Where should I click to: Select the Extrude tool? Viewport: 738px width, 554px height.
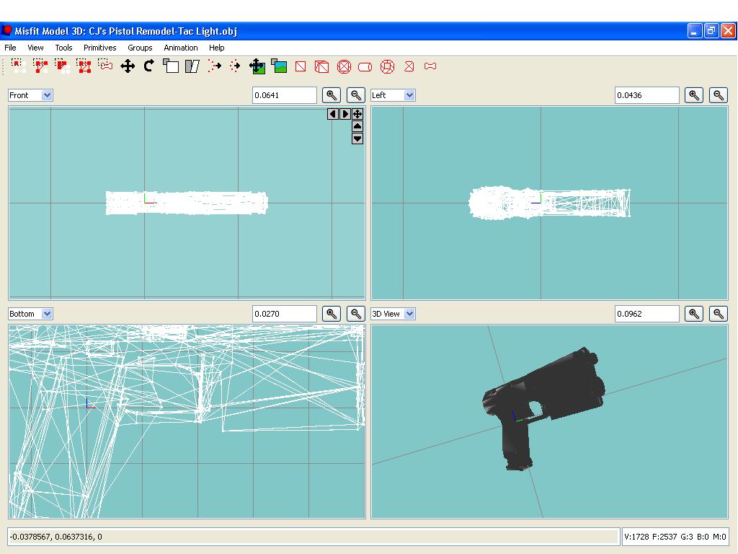pos(214,66)
